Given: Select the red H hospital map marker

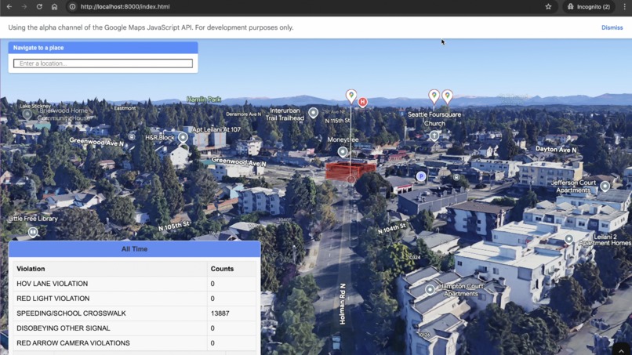Looking at the screenshot, I should tap(362, 102).
